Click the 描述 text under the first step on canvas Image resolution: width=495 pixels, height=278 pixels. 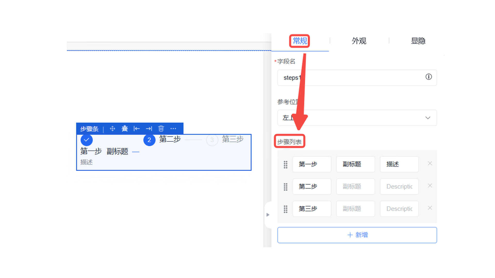click(x=86, y=162)
